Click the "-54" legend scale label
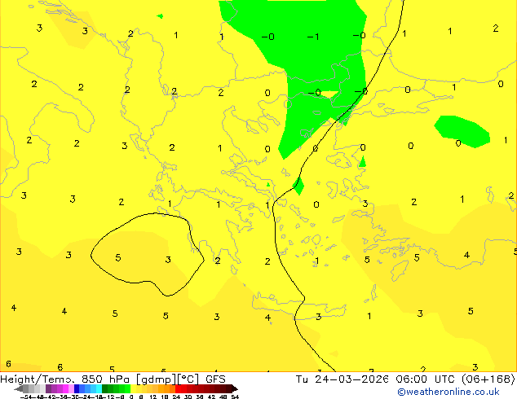Viewport: 517px width, 399px height. tap(26, 397)
